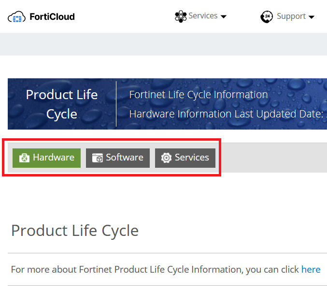Click the gear icon on Services tab

tap(167, 158)
